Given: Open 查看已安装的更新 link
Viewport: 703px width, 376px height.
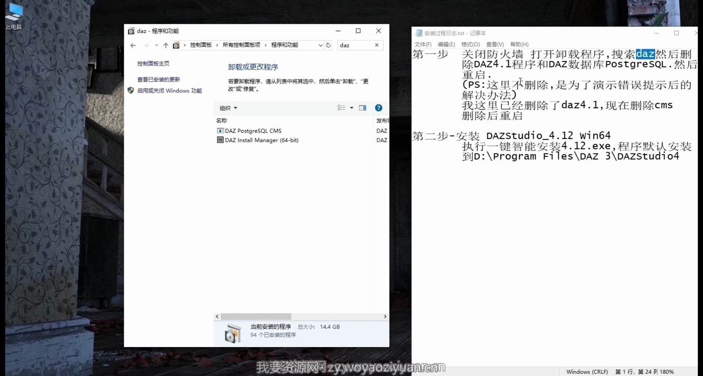Looking at the screenshot, I should click(x=159, y=80).
